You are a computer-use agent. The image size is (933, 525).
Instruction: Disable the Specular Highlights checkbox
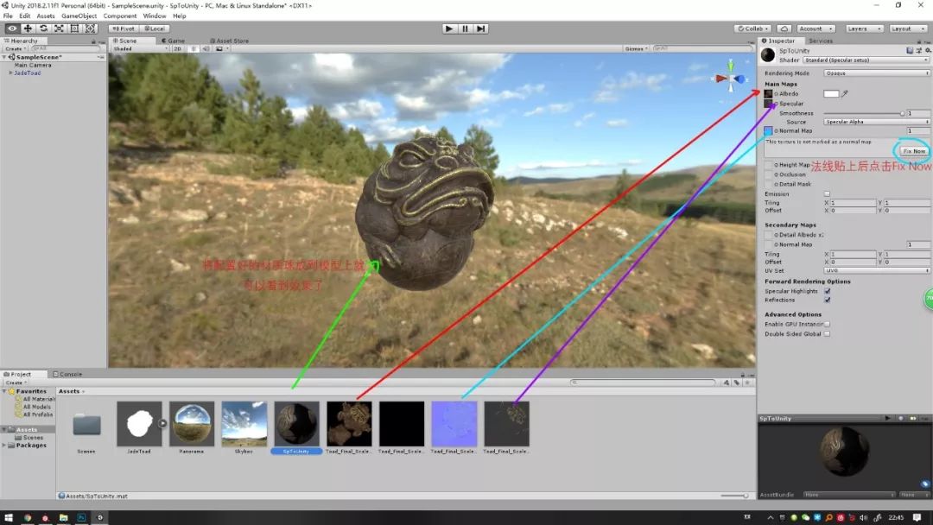point(827,291)
